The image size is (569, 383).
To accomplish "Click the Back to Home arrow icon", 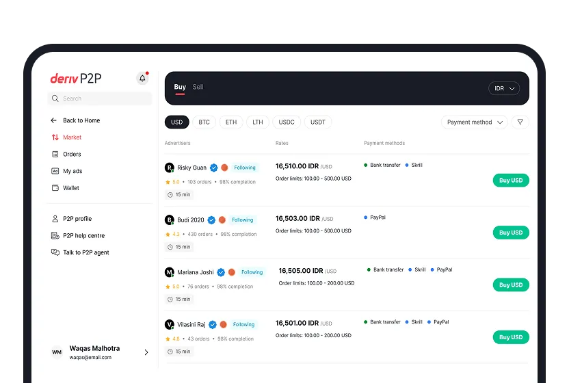I will pyautogui.click(x=54, y=120).
